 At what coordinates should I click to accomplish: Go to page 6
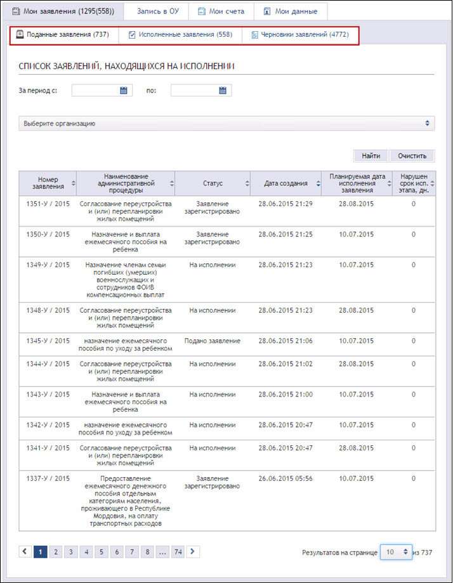pos(117,552)
